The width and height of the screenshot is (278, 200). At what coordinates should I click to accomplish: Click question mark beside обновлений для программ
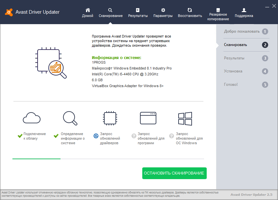[134, 136]
